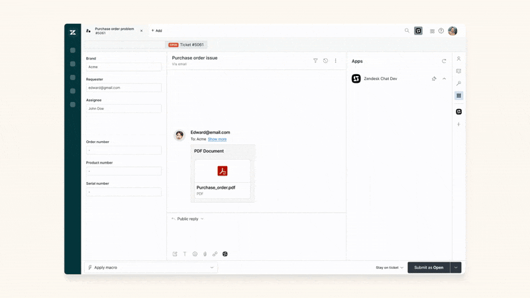Click the first left navigation icon
This screenshot has height=298, width=530.
pos(72,50)
